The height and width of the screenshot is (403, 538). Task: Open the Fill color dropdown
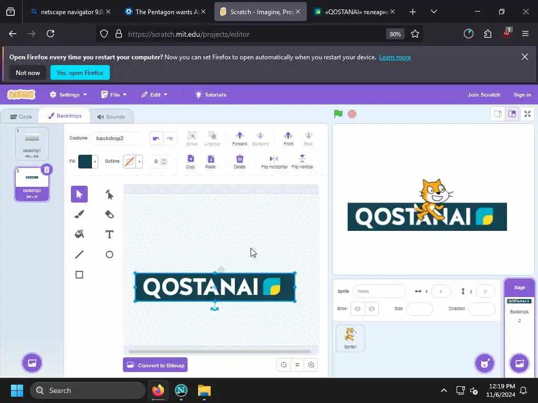coord(88,162)
